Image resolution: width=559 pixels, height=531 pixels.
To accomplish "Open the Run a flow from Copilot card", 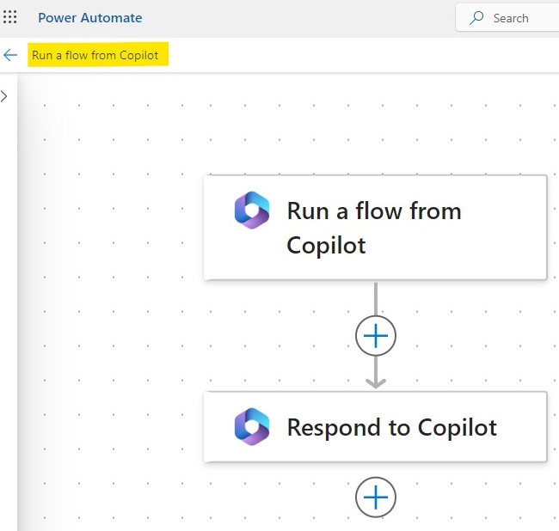I will click(375, 227).
